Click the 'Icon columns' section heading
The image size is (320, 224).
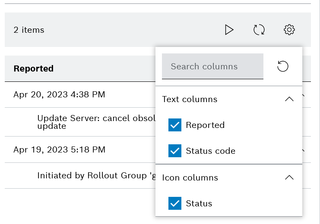click(x=190, y=177)
